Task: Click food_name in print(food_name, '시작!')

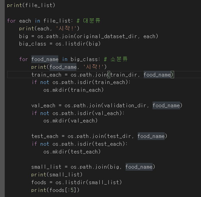Action: coord(63,67)
